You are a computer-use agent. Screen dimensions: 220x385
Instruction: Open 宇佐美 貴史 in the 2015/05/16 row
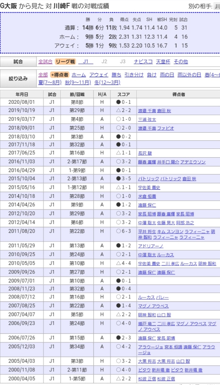tap(149, 188)
